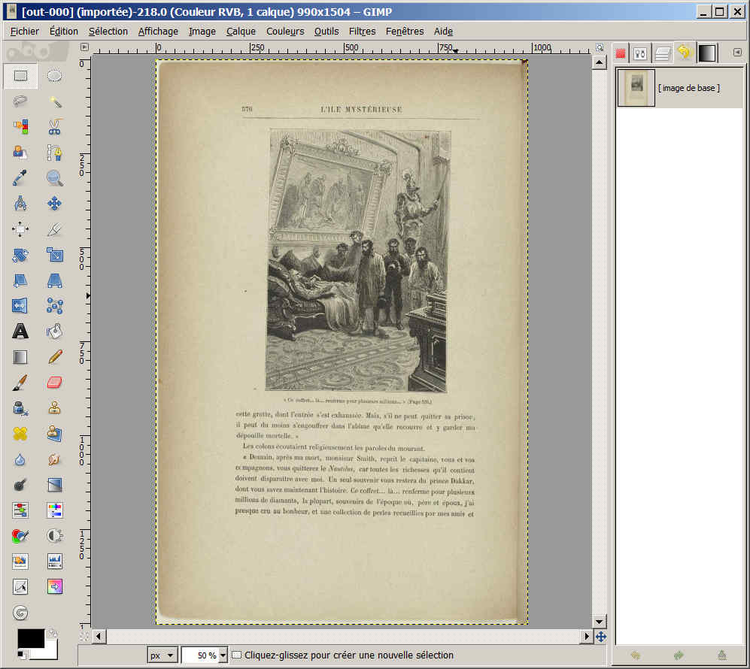Switch to the Layers tab in dock
This screenshot has height=669, width=750.
click(663, 53)
